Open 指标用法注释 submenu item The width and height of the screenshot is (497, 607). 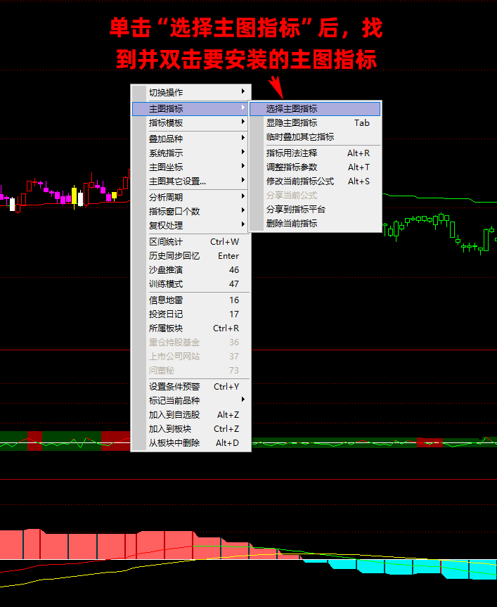click(x=315, y=153)
